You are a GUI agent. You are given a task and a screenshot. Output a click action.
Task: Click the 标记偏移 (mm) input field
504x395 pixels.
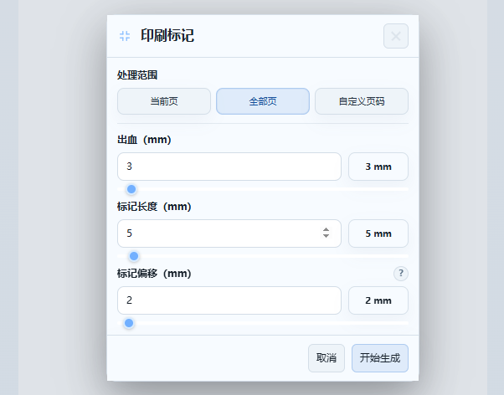[x=229, y=300]
